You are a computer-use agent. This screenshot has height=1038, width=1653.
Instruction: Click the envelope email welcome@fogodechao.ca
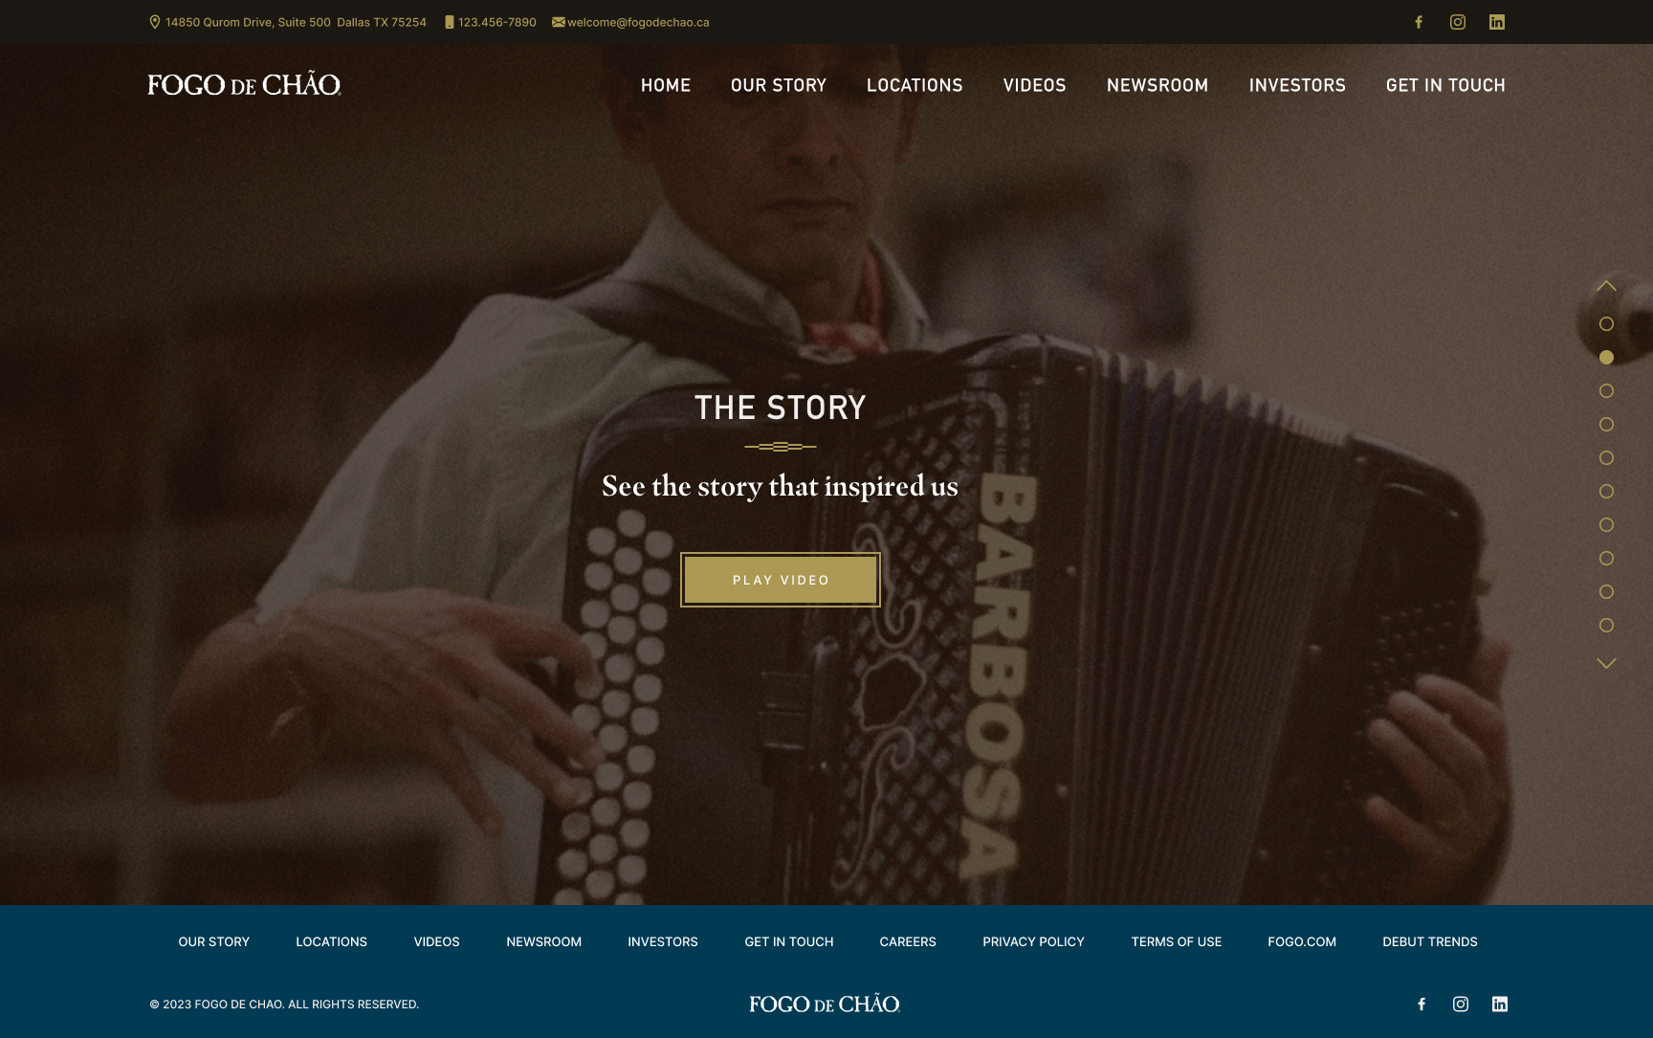(630, 22)
